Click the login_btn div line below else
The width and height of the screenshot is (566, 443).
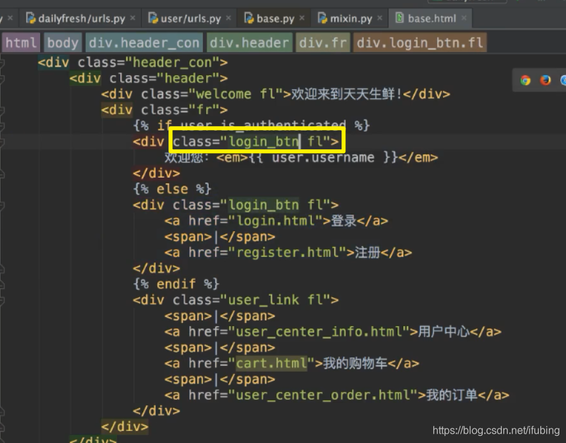click(x=236, y=205)
